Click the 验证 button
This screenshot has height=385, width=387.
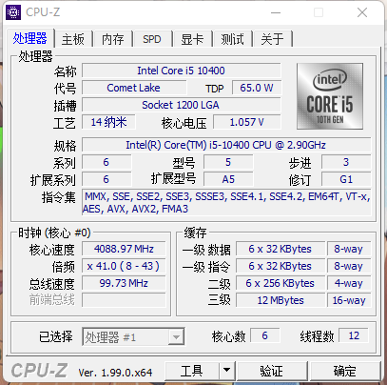pos(272,371)
